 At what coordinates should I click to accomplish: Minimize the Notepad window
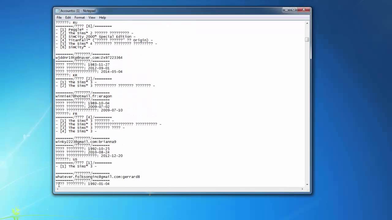pyautogui.click(x=286, y=10)
